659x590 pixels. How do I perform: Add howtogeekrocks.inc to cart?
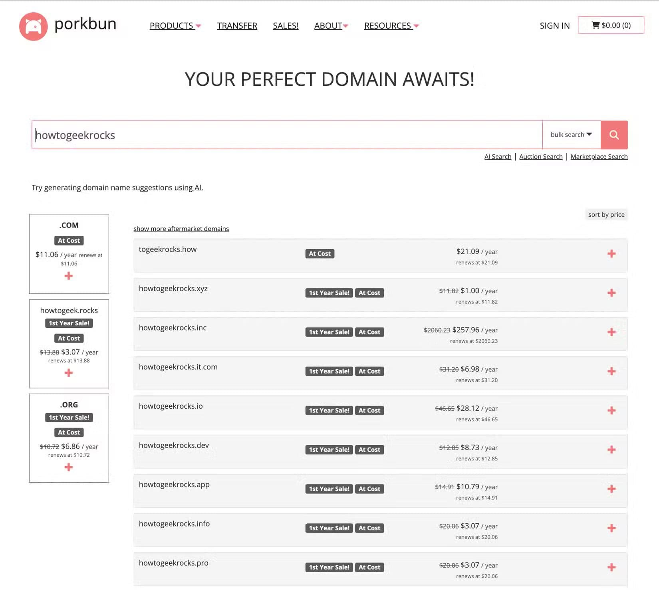pyautogui.click(x=611, y=332)
